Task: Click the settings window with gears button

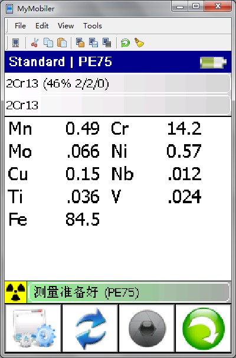Action: 33,328
